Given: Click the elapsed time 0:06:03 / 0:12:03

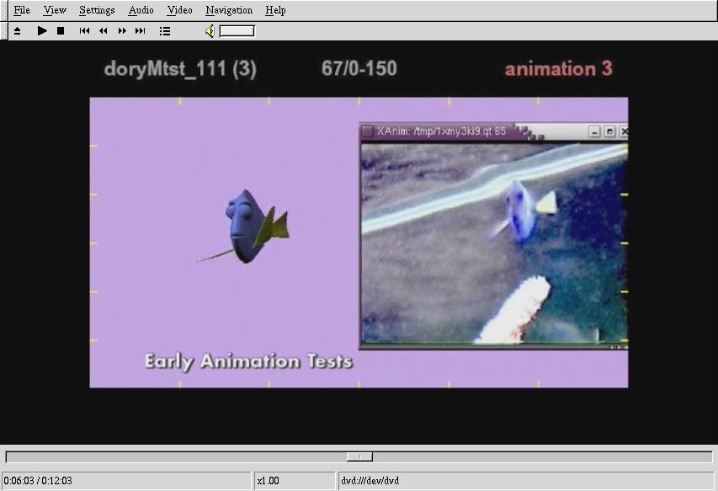Looking at the screenshot, I should coord(38,480).
